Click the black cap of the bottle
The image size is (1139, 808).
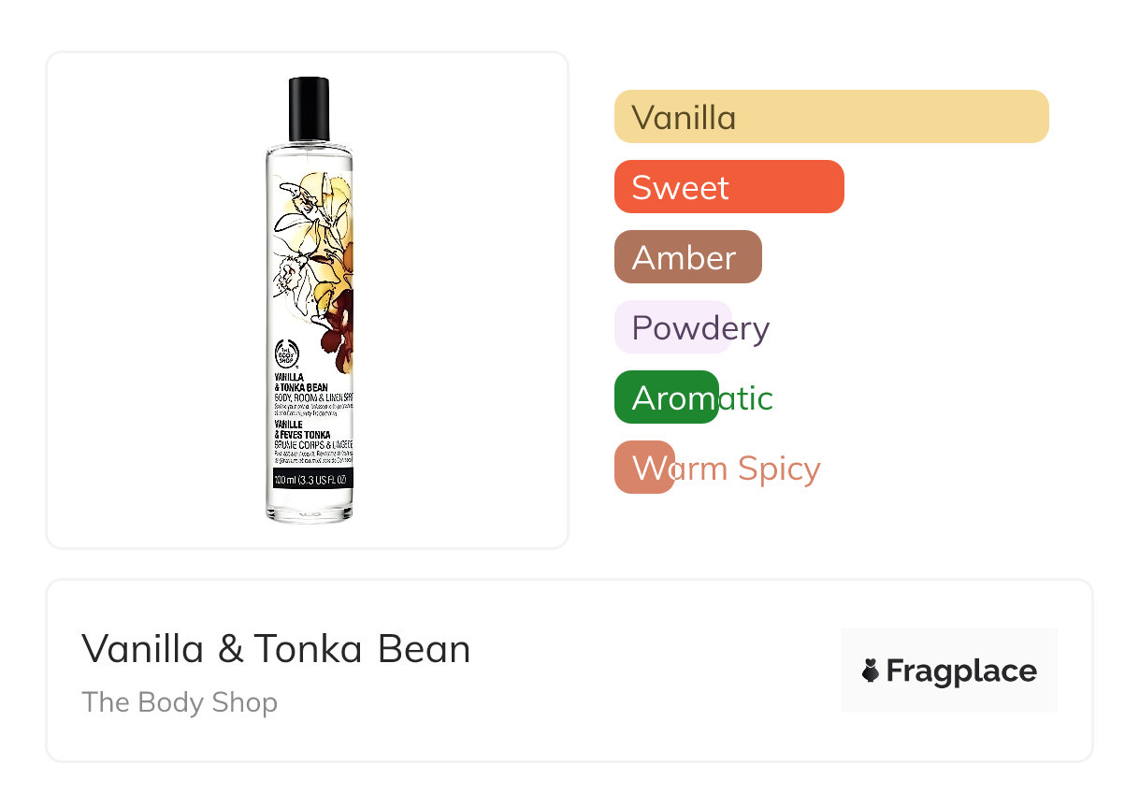(309, 108)
